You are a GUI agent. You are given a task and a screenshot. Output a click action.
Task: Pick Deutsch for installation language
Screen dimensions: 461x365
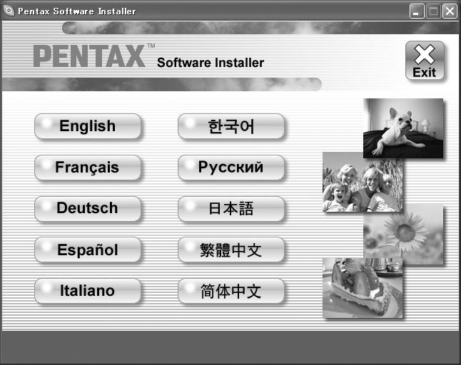pyautogui.click(x=88, y=208)
